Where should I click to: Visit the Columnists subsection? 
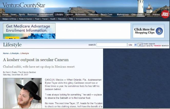(x=97, y=19)
